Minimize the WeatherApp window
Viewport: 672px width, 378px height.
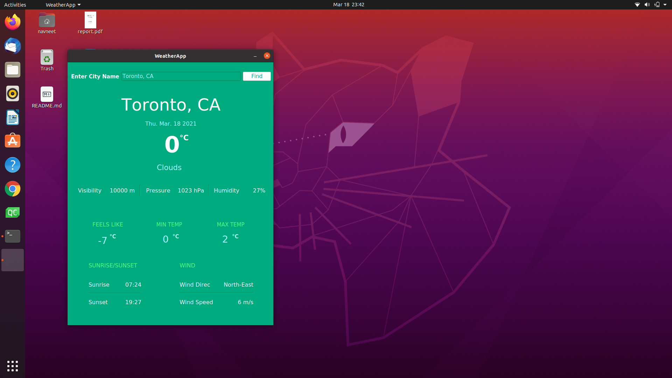tap(255, 56)
